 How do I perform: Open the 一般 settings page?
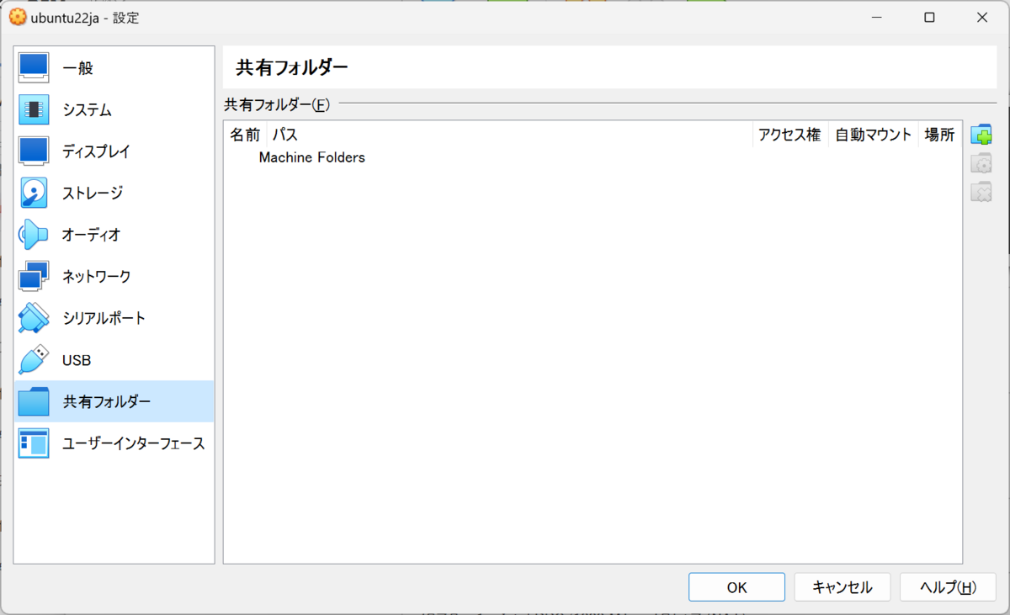pyautogui.click(x=114, y=67)
